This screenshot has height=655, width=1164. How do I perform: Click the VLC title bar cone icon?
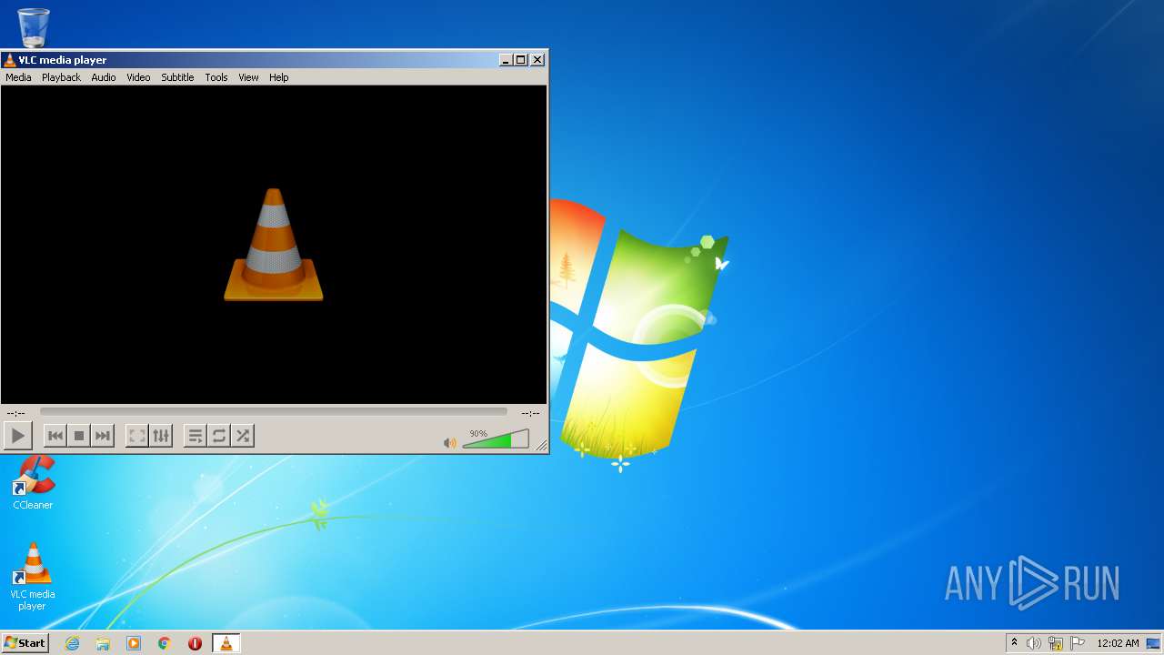[10, 60]
